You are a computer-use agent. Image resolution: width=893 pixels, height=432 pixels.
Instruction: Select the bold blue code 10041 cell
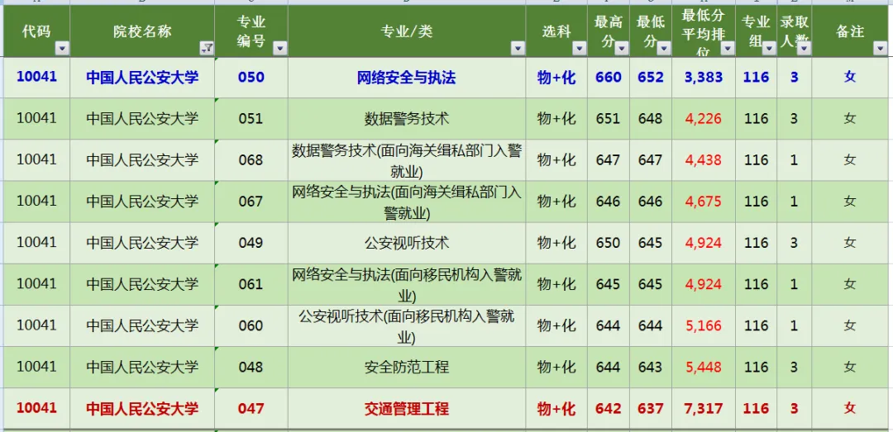[37, 76]
